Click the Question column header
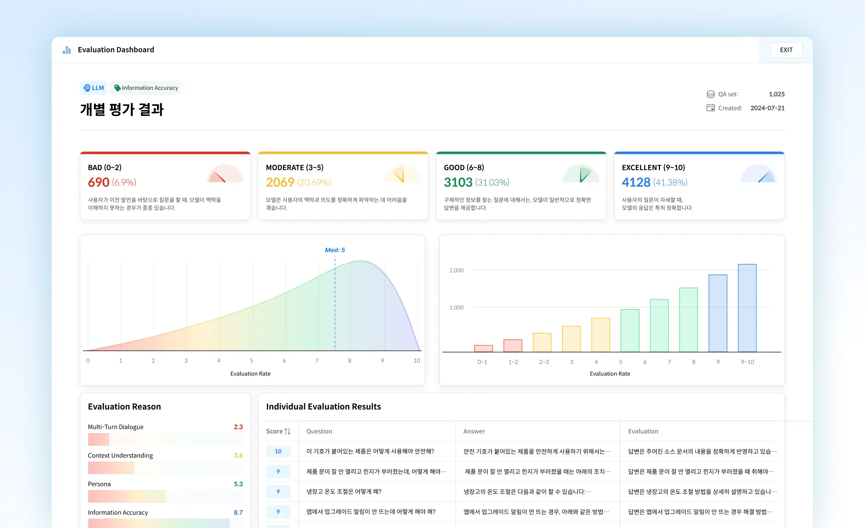 pyautogui.click(x=319, y=431)
